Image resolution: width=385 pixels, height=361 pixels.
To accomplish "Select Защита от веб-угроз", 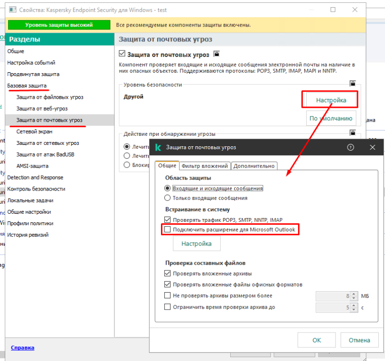I will click(x=42, y=108).
